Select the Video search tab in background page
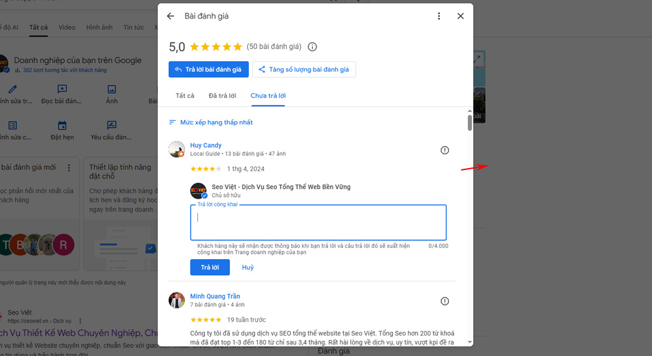 click(x=66, y=27)
